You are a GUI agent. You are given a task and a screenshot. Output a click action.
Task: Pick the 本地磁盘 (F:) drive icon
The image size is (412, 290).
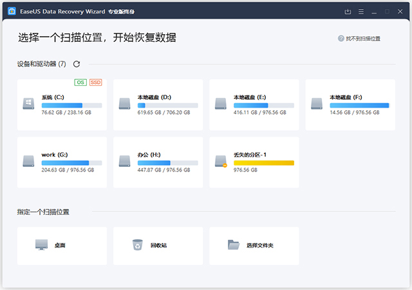(x=317, y=104)
